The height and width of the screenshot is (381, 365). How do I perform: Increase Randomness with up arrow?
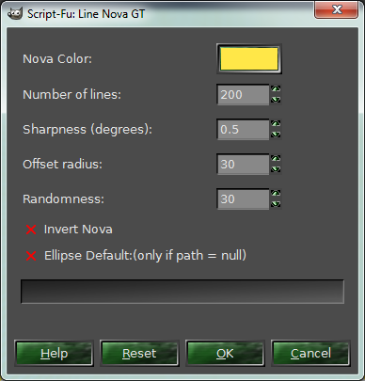pos(276,194)
